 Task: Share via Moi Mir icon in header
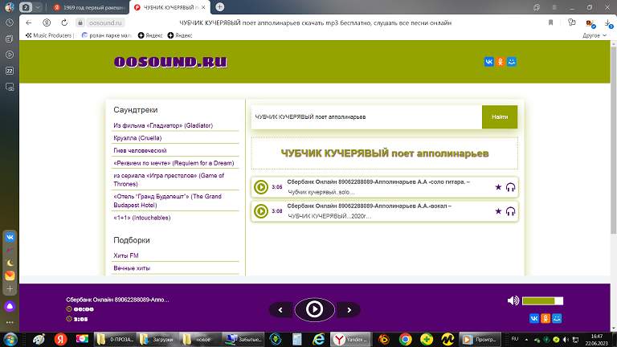pos(512,62)
